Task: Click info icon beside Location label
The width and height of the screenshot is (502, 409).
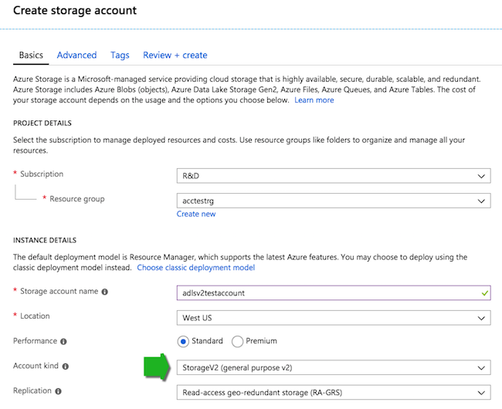Action: (55, 317)
